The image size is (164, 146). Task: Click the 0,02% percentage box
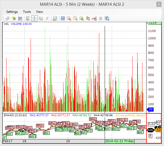click(x=153, y=124)
